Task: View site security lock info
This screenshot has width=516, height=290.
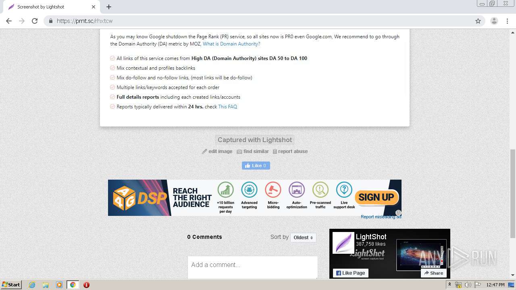Action: (50, 21)
